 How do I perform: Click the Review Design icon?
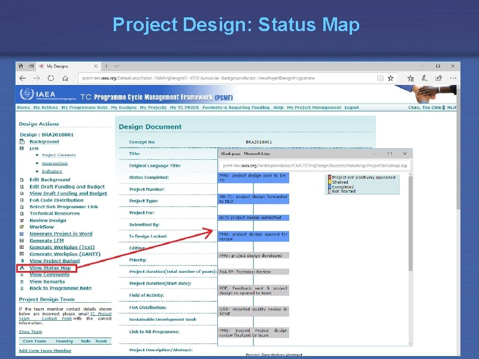[21, 220]
